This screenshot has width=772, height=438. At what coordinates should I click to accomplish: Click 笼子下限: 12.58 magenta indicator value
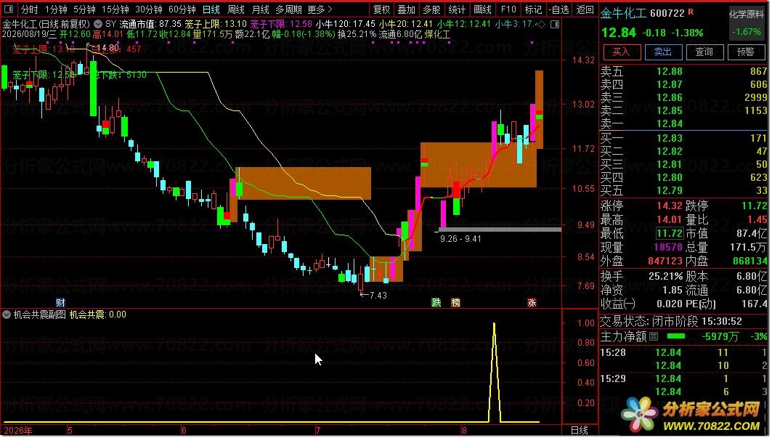[x=280, y=24]
